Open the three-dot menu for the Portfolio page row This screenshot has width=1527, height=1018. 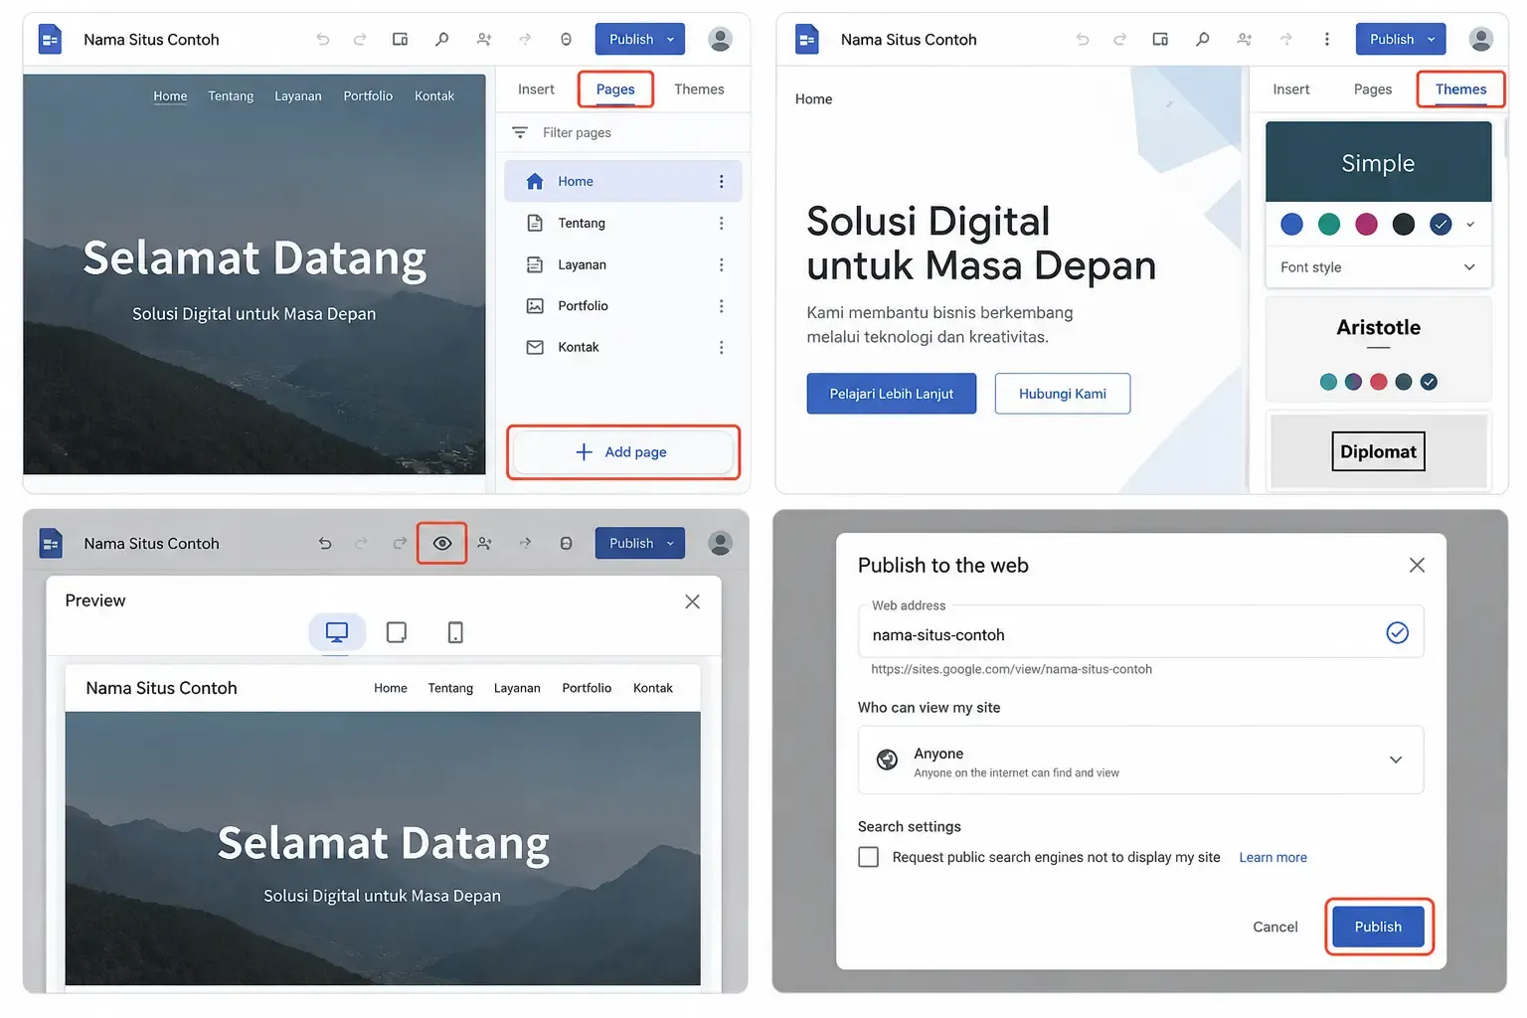tap(722, 306)
